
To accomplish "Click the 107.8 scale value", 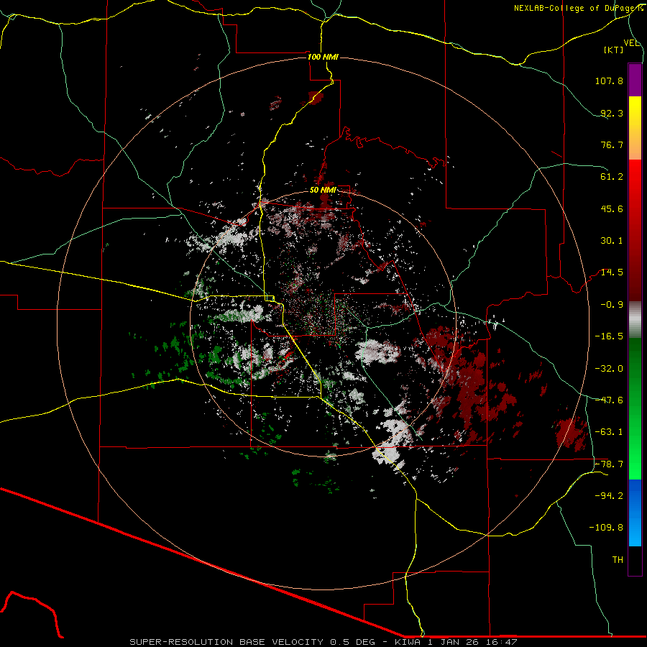I will coord(608,81).
